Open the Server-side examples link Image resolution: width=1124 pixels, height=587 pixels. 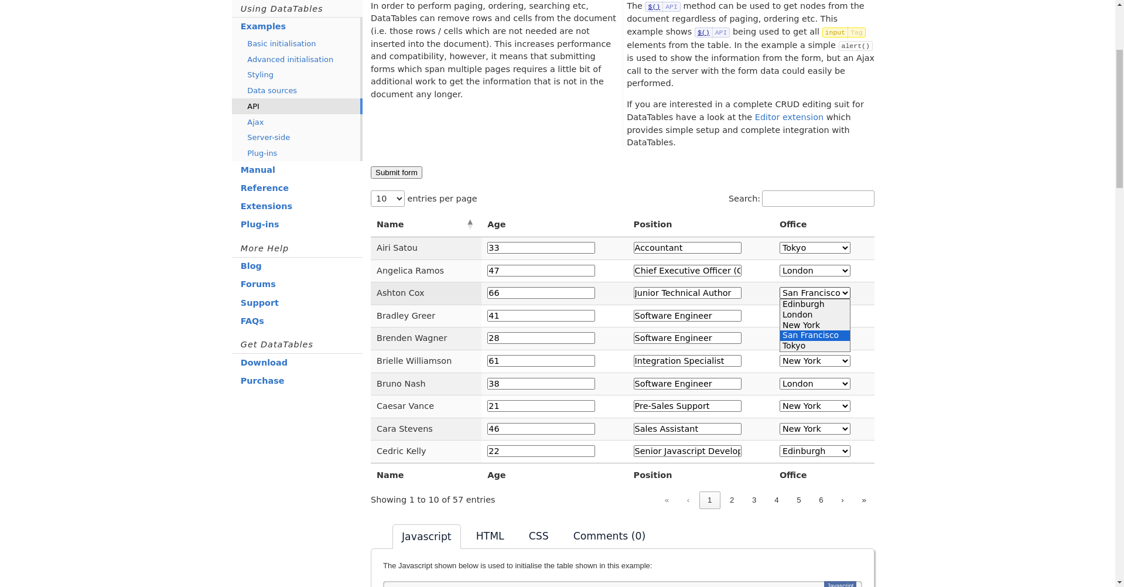pos(268,138)
